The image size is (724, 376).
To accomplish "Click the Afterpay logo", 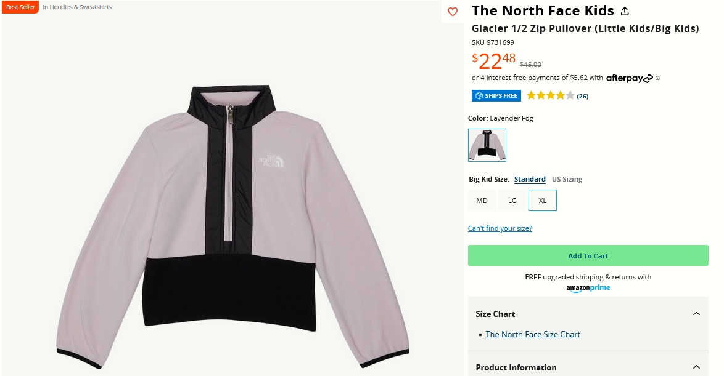I will click(629, 78).
